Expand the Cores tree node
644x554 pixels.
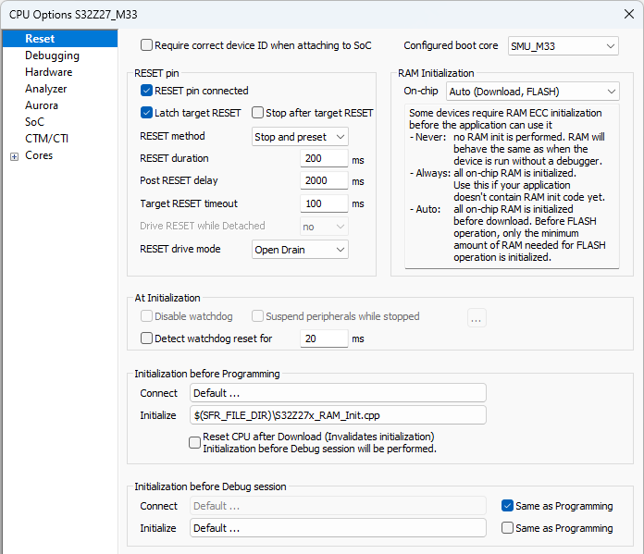14,156
